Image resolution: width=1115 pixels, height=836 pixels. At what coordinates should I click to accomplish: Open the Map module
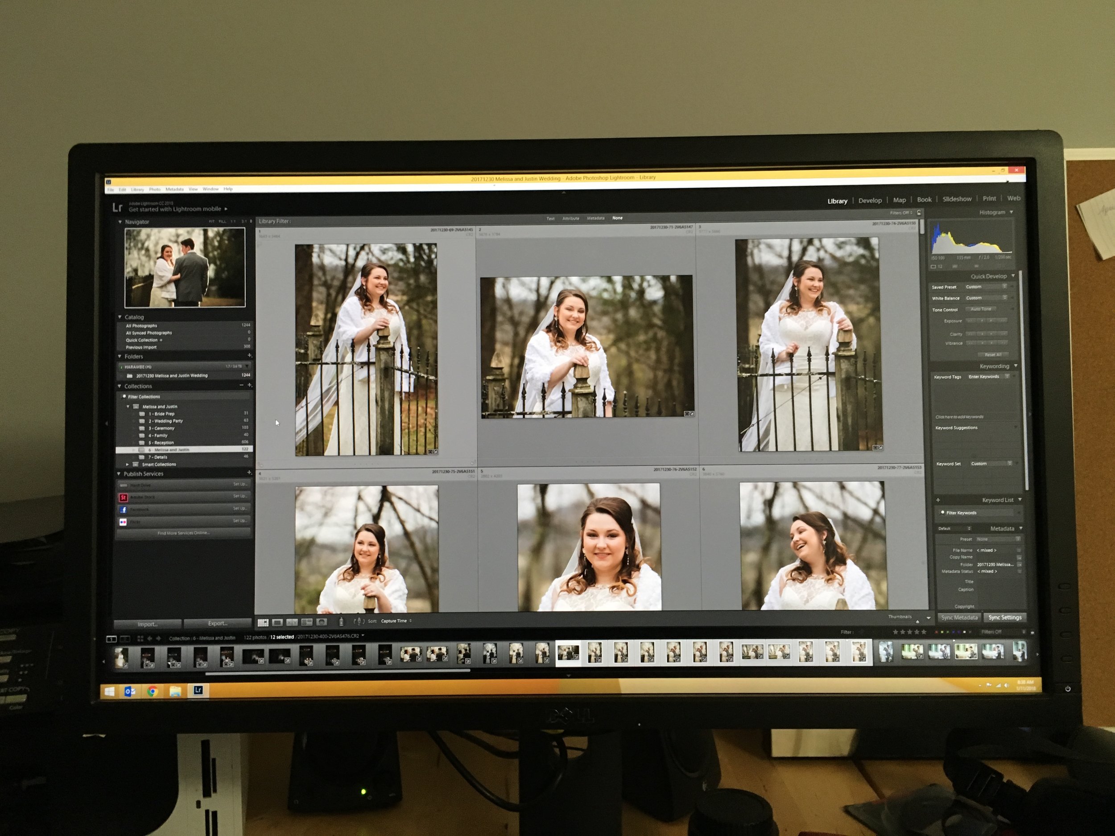click(899, 200)
